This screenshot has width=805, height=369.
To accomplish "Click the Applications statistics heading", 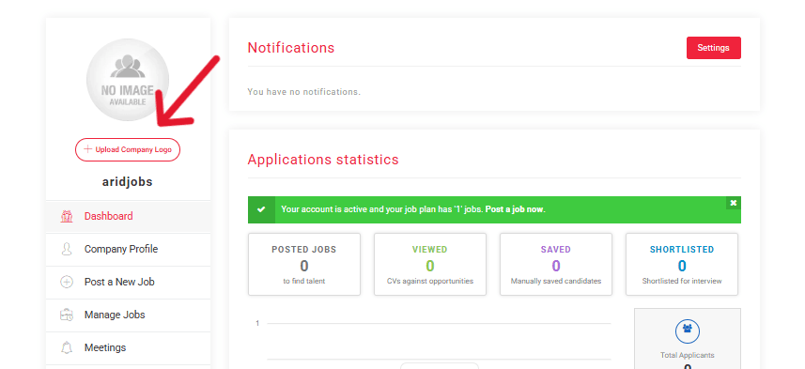I will coord(323,159).
